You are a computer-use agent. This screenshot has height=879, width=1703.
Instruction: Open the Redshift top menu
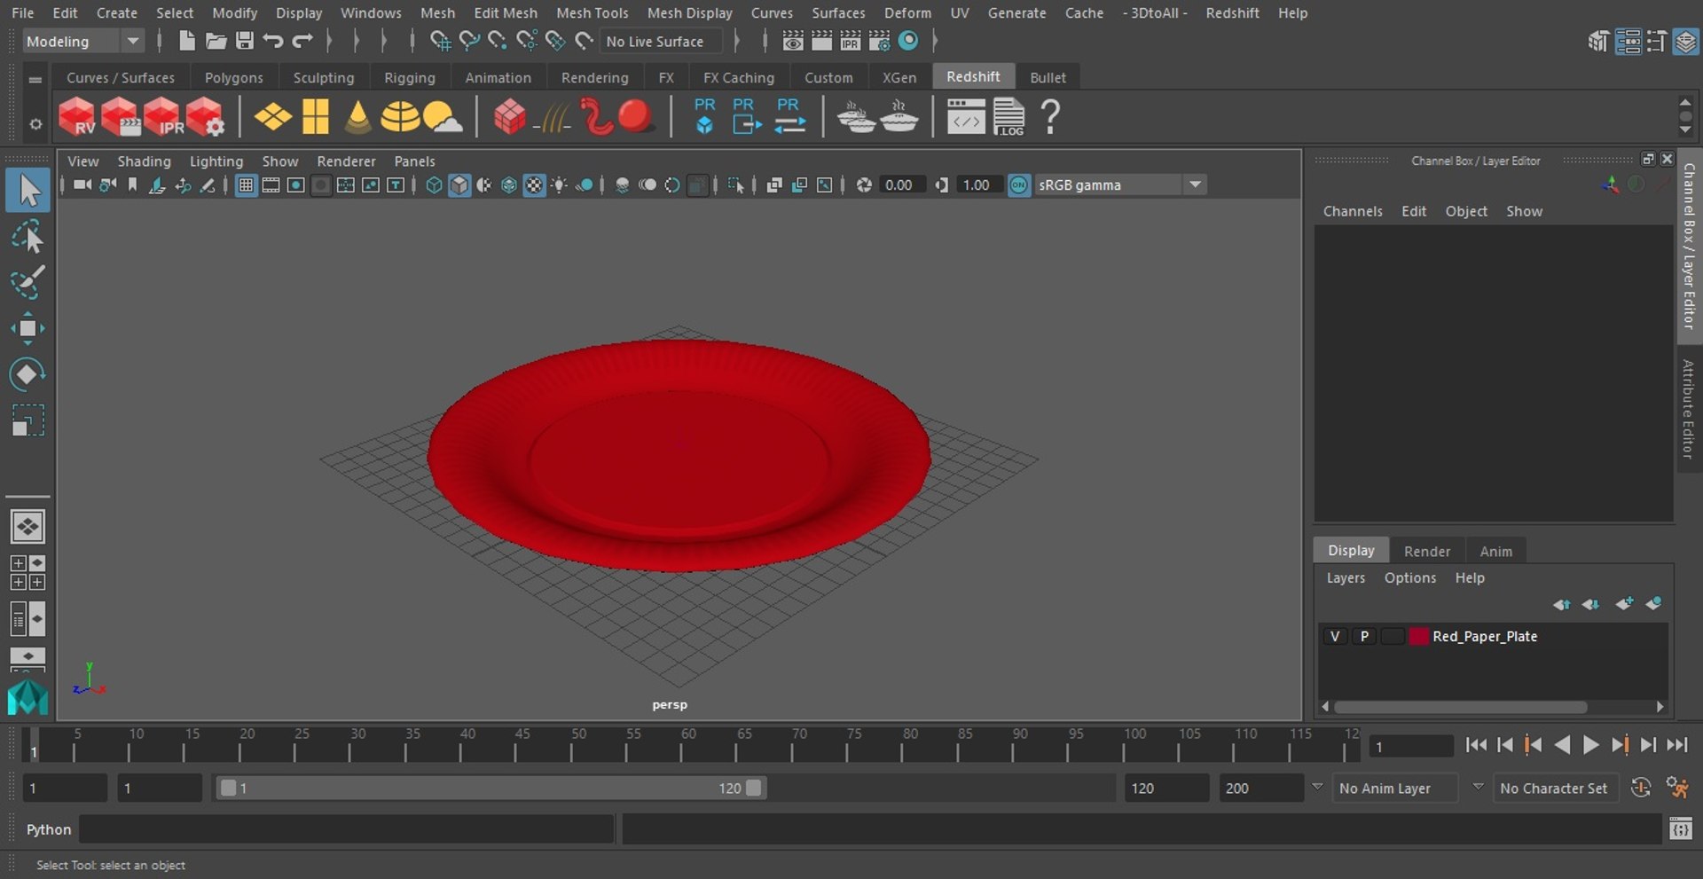click(x=1232, y=12)
